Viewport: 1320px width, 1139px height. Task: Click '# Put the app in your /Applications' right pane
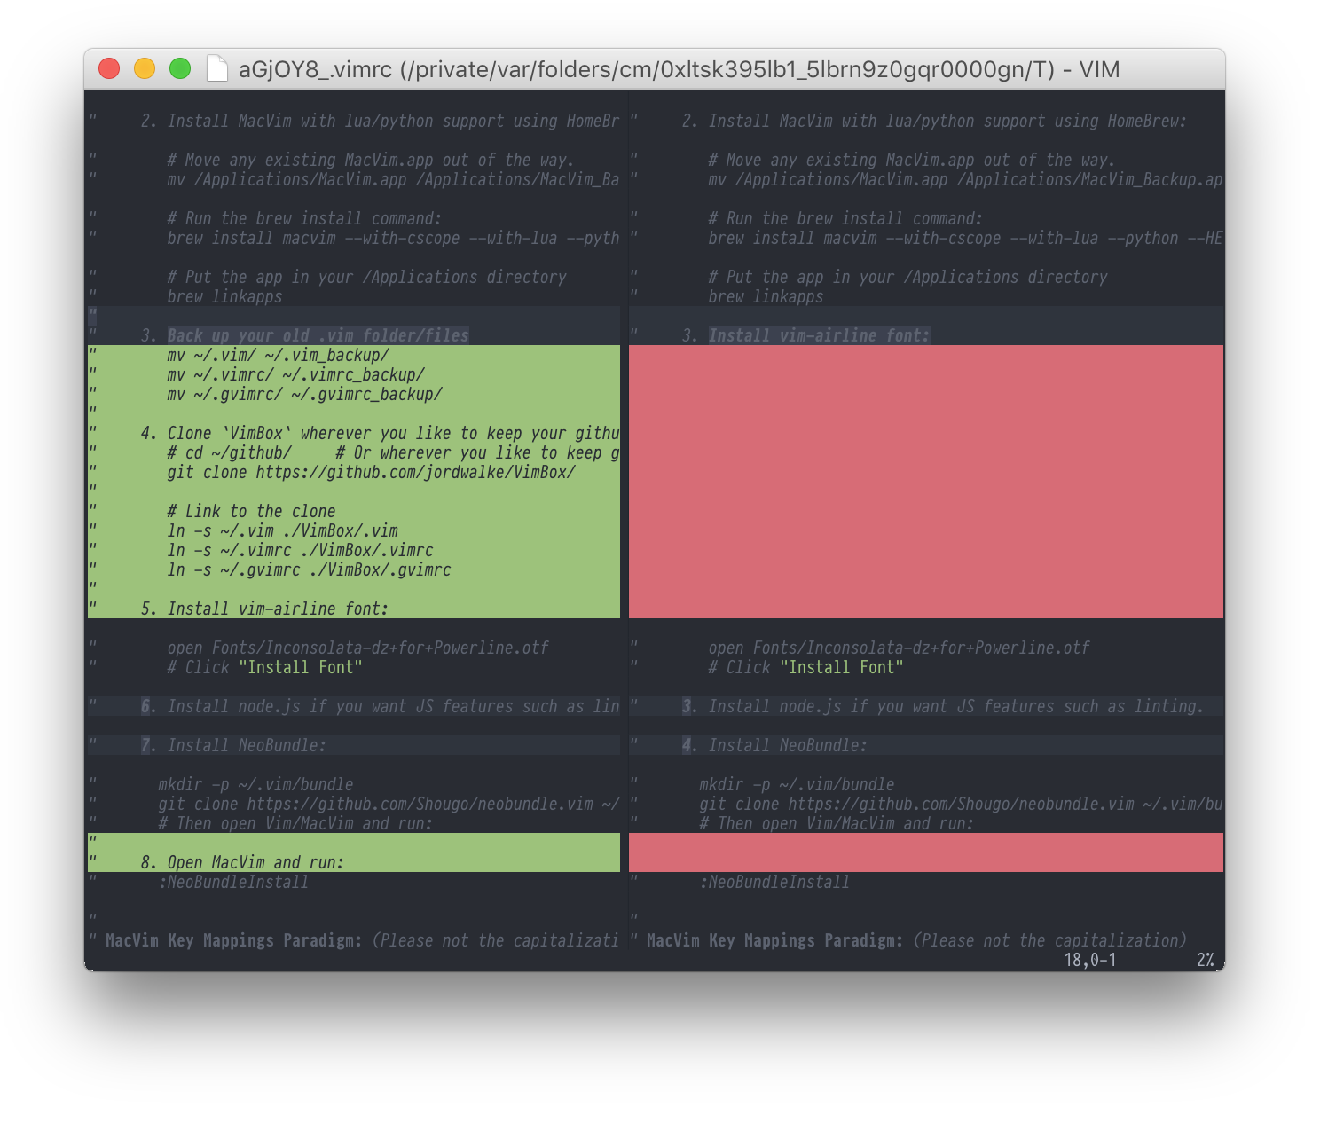(x=907, y=277)
